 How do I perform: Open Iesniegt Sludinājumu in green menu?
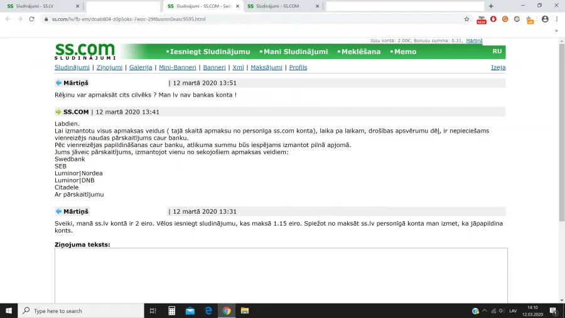coord(210,52)
